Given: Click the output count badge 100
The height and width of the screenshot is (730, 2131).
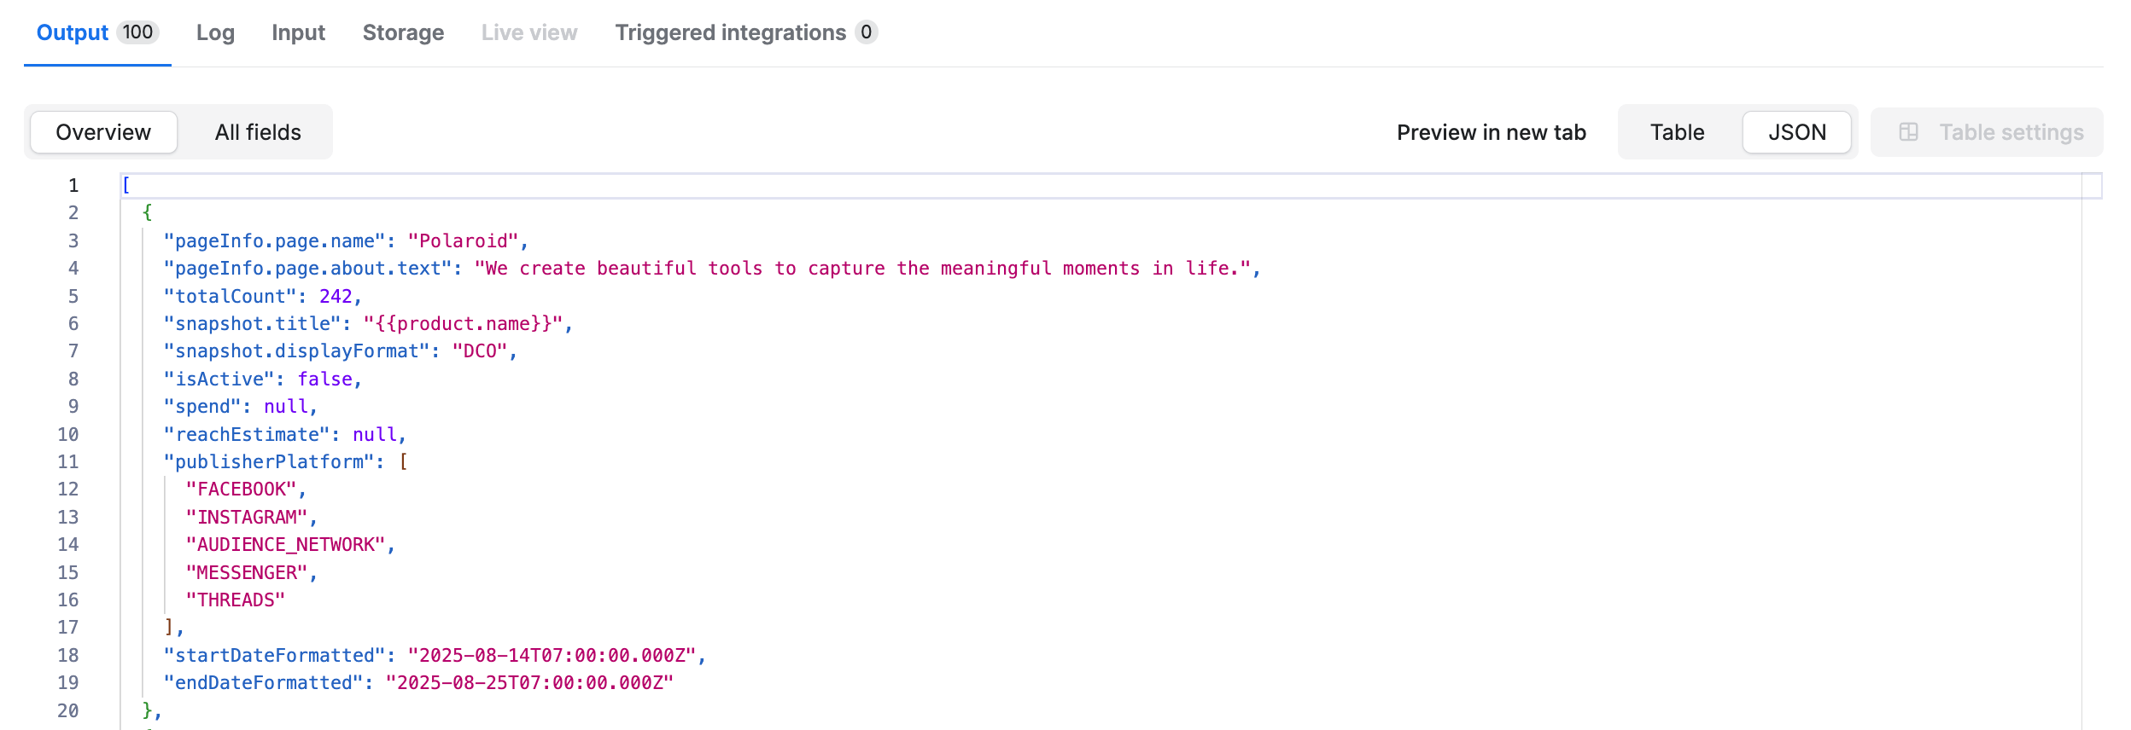Looking at the screenshot, I should coord(137,32).
